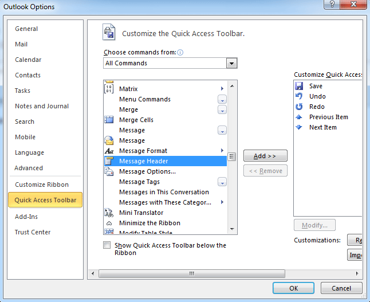The image size is (370, 302).
Task: Select the Message Options... command text
Action: tap(147, 171)
